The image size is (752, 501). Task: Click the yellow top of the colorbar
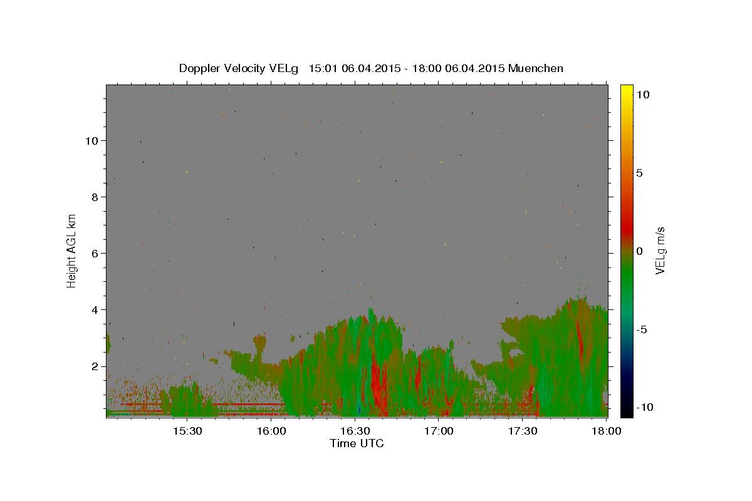pos(627,91)
